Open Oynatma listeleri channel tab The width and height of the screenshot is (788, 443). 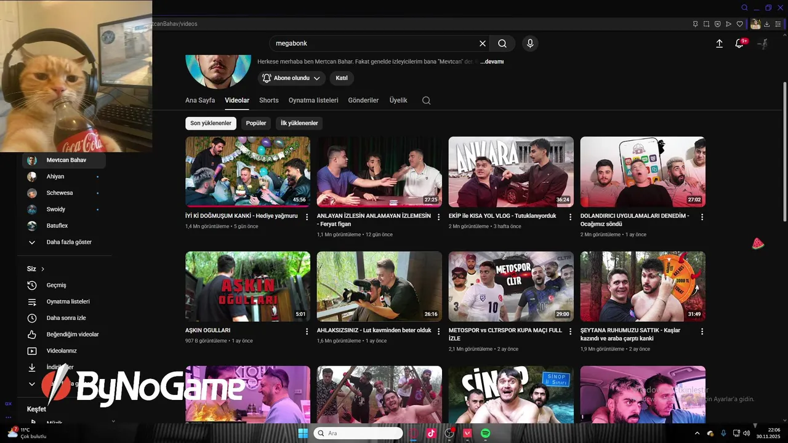(x=313, y=100)
